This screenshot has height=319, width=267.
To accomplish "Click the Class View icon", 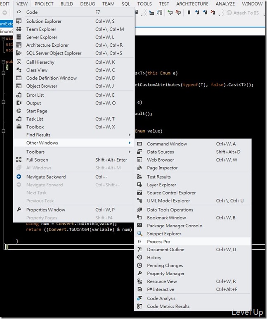I will click(19, 70).
